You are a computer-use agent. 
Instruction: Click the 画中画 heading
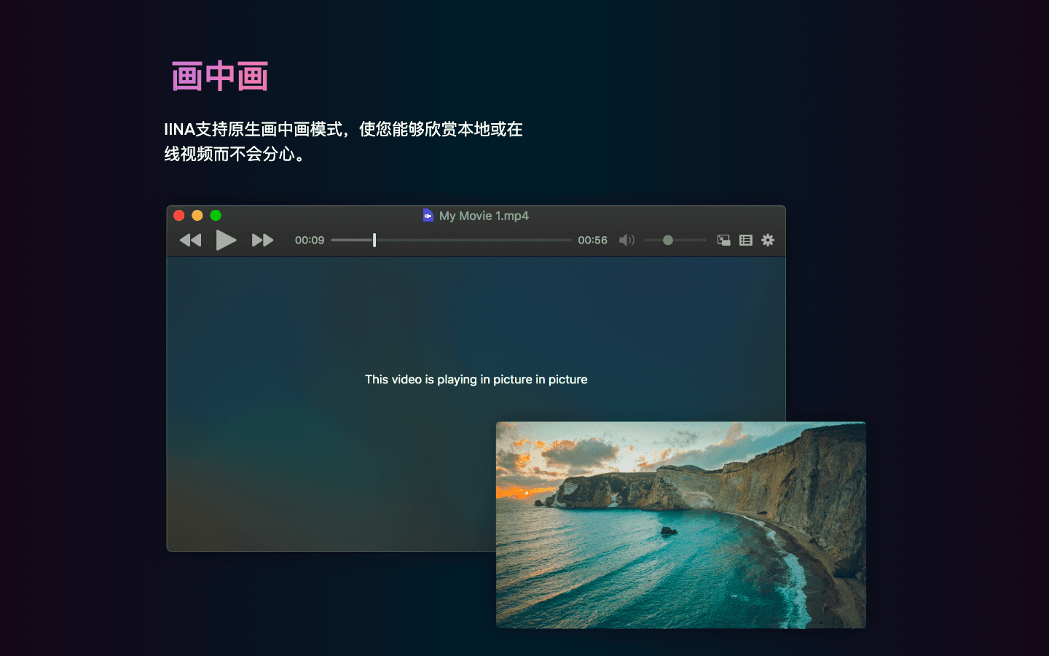tap(220, 77)
